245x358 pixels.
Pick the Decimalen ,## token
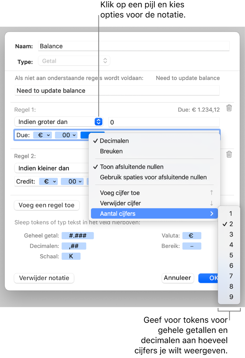74,246
